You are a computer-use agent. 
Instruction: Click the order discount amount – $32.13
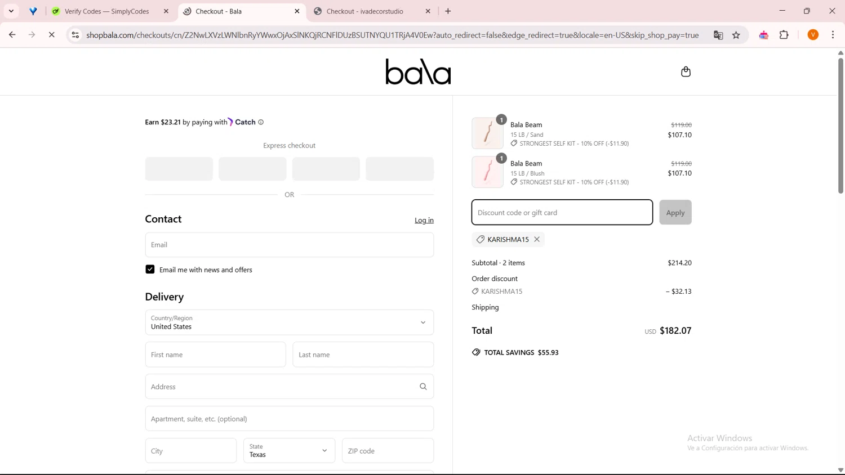[x=679, y=292]
